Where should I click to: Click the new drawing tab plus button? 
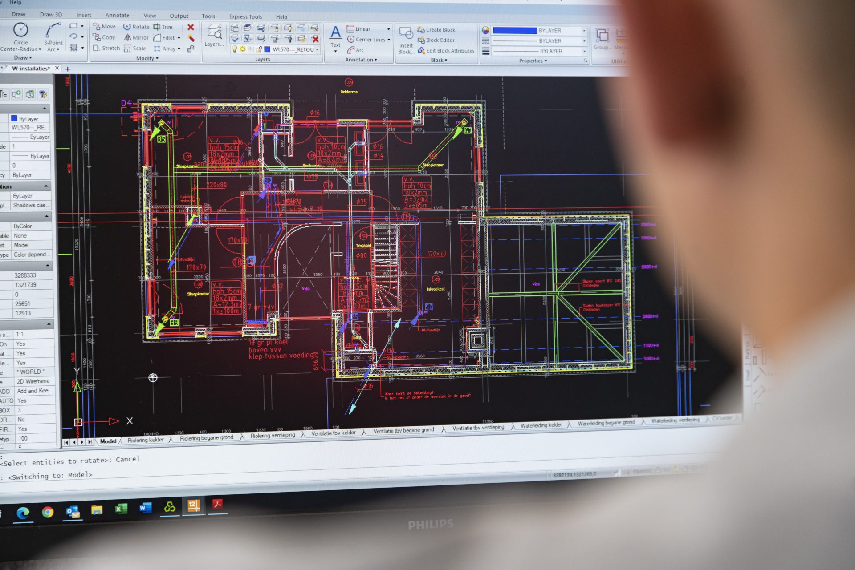(x=68, y=69)
